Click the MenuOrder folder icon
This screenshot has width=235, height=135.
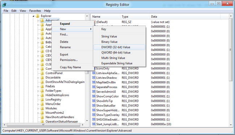[x=42, y=104]
